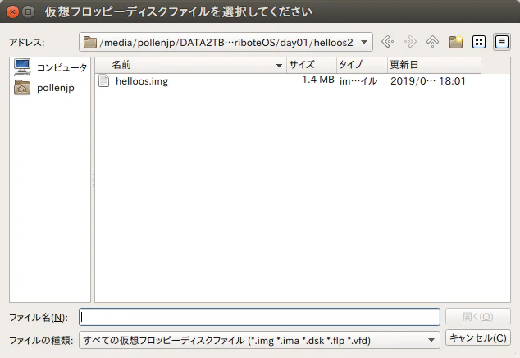
Task: Click the gray window button in the title bar
Action: 28,12
